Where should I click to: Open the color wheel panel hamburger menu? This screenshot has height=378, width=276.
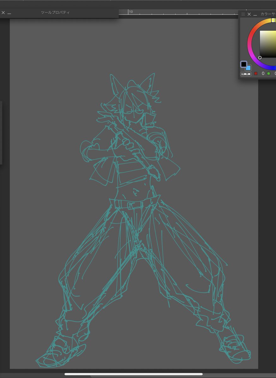[243, 14]
